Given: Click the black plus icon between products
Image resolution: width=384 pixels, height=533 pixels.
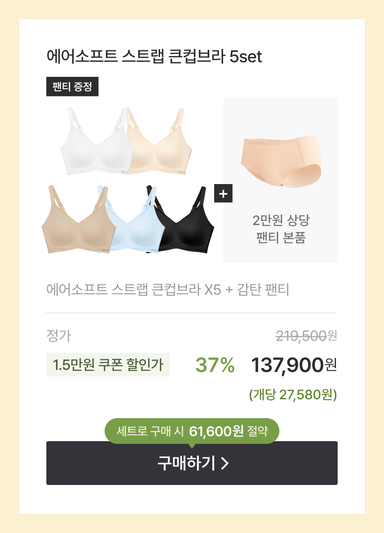Looking at the screenshot, I should coord(223,193).
